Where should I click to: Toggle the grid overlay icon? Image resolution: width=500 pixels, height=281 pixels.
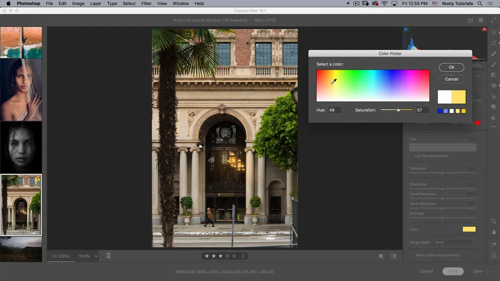click(493, 255)
